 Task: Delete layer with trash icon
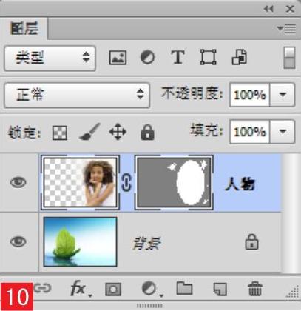pos(254,289)
